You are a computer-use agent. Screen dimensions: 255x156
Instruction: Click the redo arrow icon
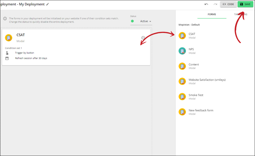[215, 4]
